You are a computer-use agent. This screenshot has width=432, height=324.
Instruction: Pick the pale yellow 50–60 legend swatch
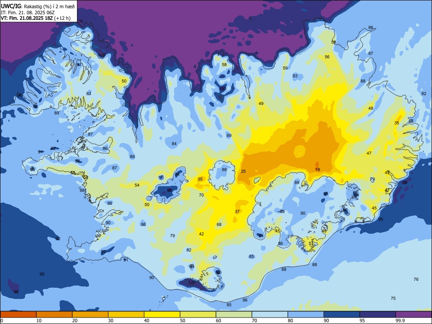click(198, 314)
